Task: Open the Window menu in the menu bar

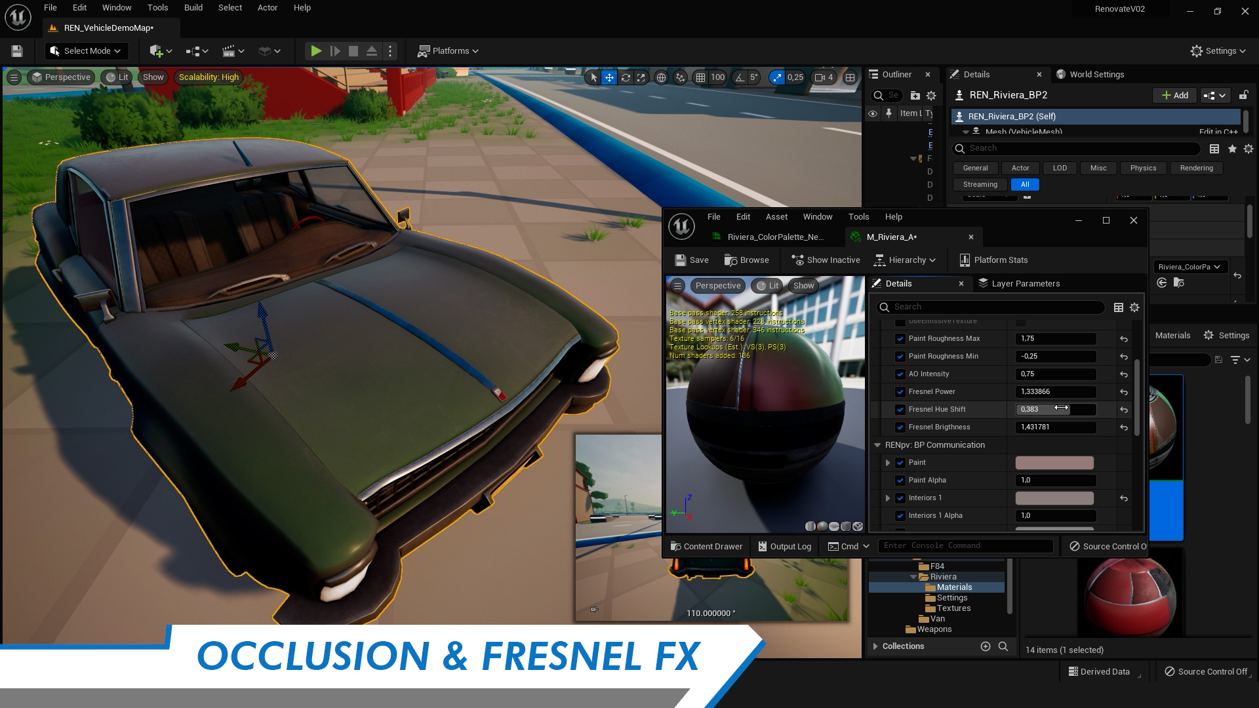Action: tap(117, 7)
